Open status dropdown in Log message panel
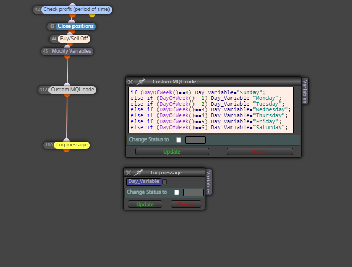The width and height of the screenshot is (352, 267). click(x=193, y=193)
